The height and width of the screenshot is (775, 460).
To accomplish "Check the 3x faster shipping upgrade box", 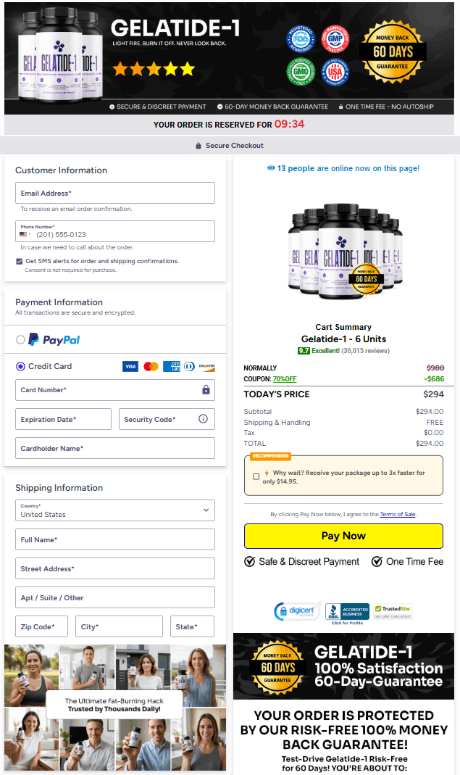I will (x=256, y=476).
